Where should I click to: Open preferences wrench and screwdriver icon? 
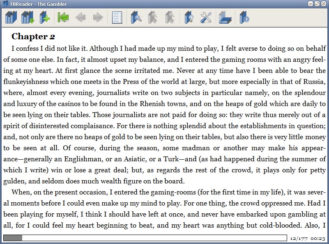tap(206, 17)
